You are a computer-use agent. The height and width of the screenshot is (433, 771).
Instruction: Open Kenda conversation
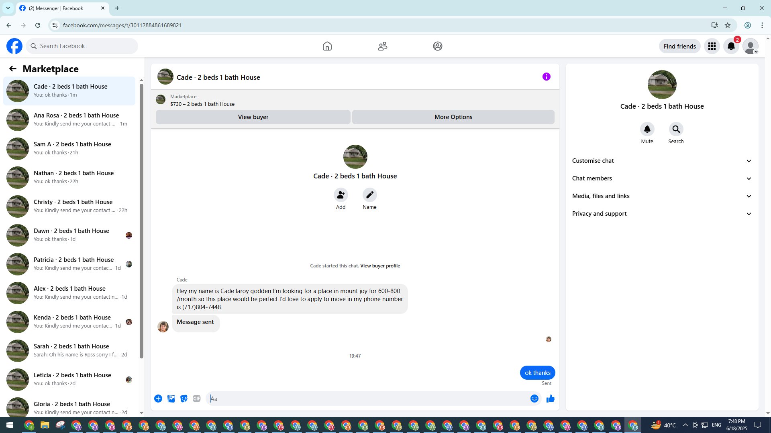click(69, 322)
